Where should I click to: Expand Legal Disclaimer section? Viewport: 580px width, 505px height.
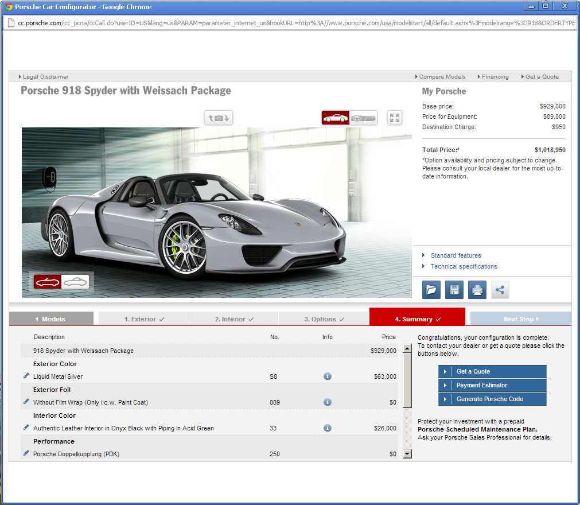(43, 76)
